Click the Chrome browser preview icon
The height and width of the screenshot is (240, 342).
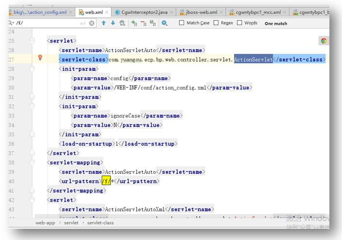(x=324, y=41)
